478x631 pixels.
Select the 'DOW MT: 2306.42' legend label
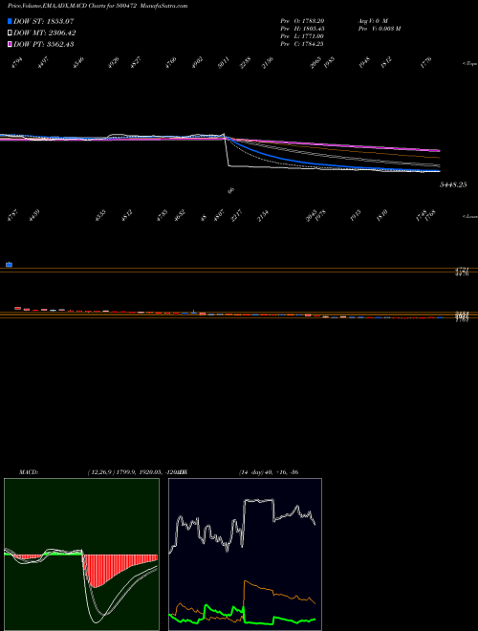point(44,33)
